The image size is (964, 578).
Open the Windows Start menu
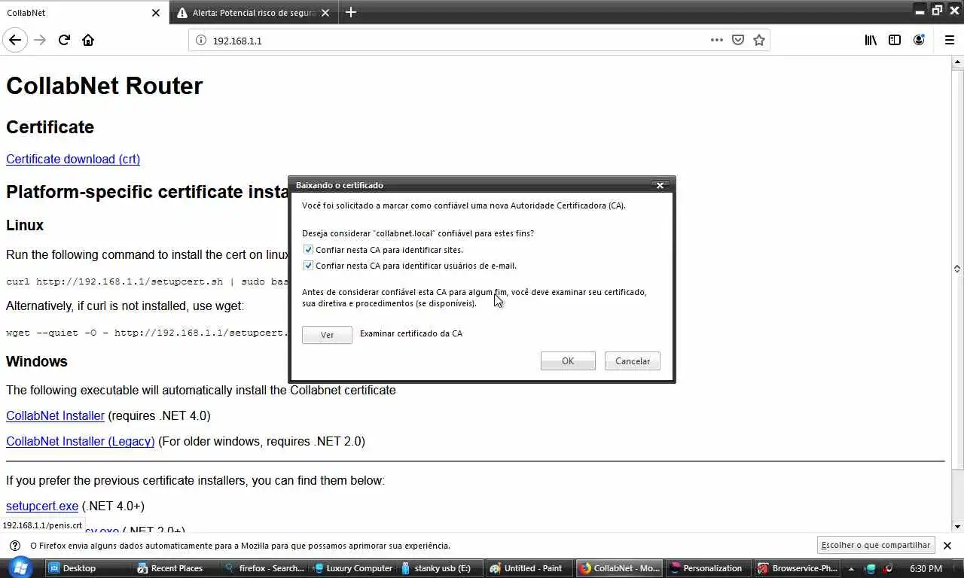tap(20, 567)
